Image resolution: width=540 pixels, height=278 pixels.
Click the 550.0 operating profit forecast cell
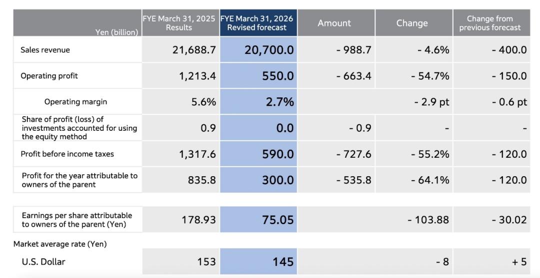[x=278, y=76]
